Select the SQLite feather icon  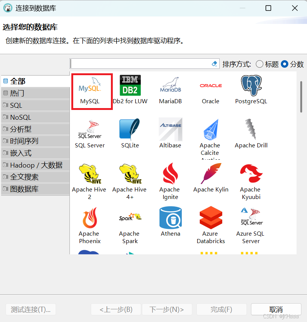point(130,134)
